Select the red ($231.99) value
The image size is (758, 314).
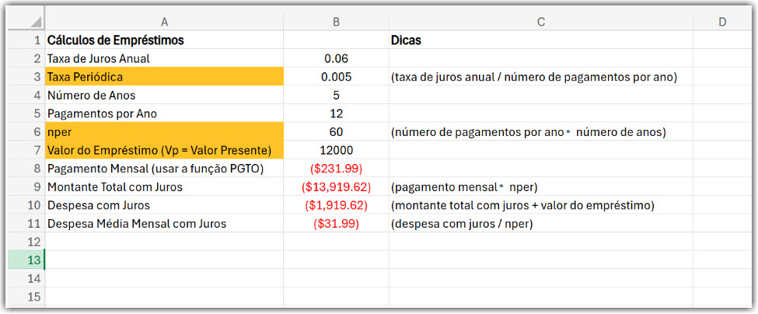[x=336, y=169]
